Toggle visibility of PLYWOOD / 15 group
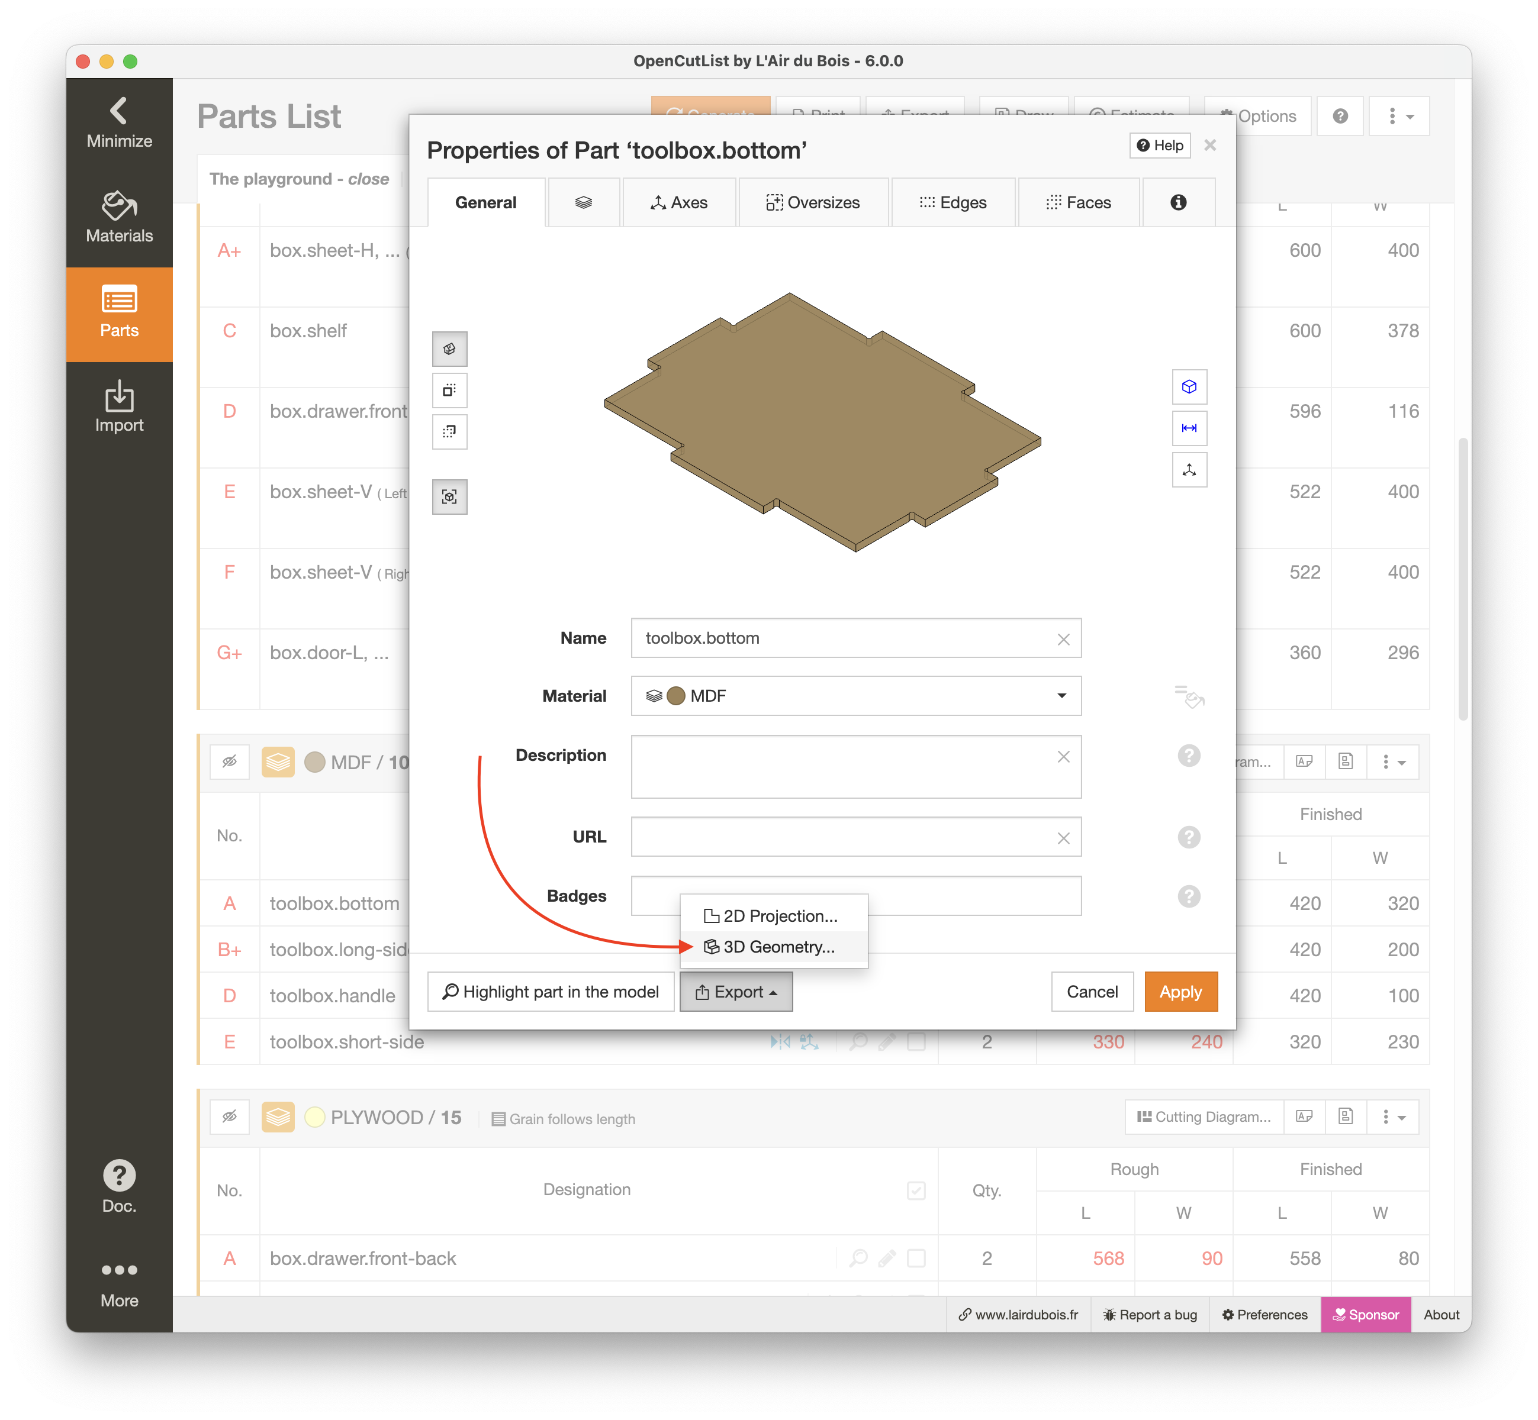 (229, 1117)
